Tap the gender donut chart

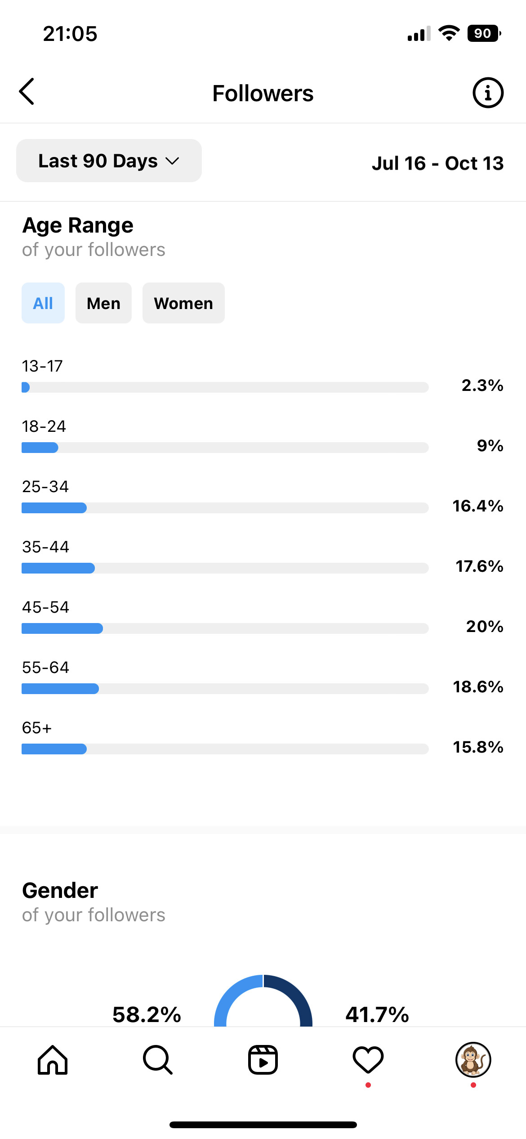[x=263, y=1000]
